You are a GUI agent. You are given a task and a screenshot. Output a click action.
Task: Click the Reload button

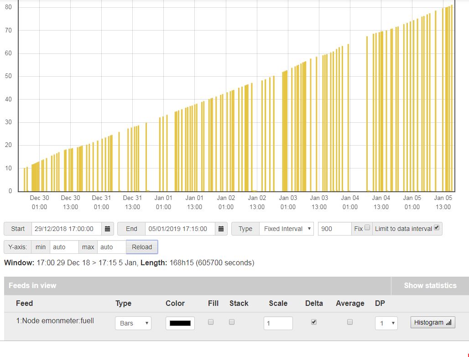click(142, 247)
